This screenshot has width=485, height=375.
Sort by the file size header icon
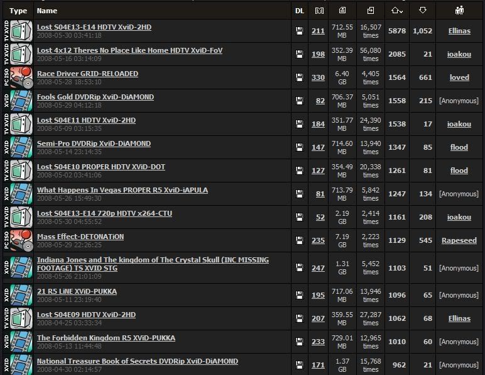click(342, 11)
